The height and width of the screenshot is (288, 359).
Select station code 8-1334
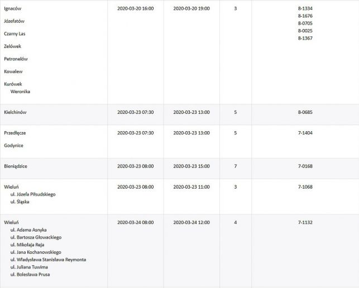point(305,9)
